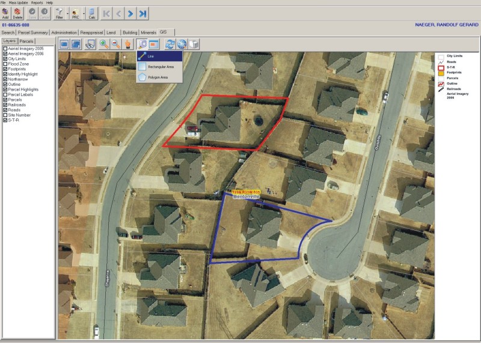Image resolution: width=481 pixels, height=343 pixels.
Task: Switch to the Parcel Summary tab
Action: point(33,32)
